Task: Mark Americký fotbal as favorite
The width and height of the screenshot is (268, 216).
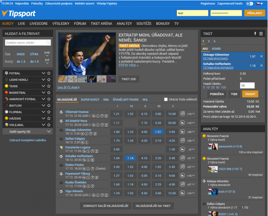Action: (49, 99)
